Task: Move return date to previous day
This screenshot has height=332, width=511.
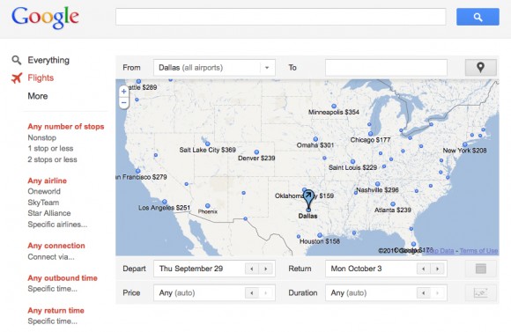Action: [423, 269]
